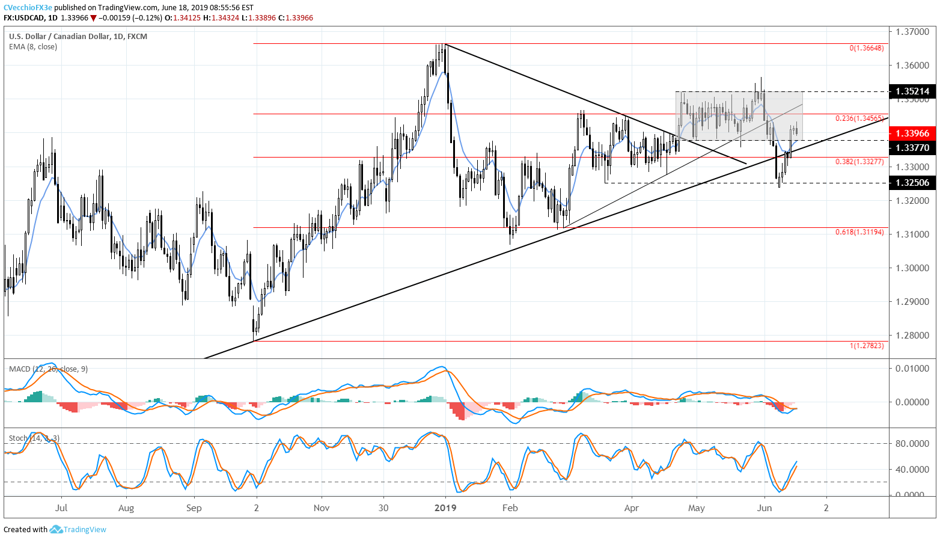This screenshot has width=940, height=540.
Task: Click the −0.00159 (−0.12%) change text
Action: pyautogui.click(x=130, y=18)
